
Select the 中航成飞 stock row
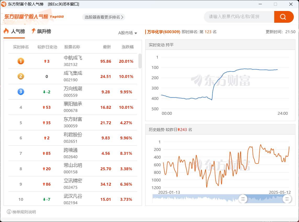point(73,61)
